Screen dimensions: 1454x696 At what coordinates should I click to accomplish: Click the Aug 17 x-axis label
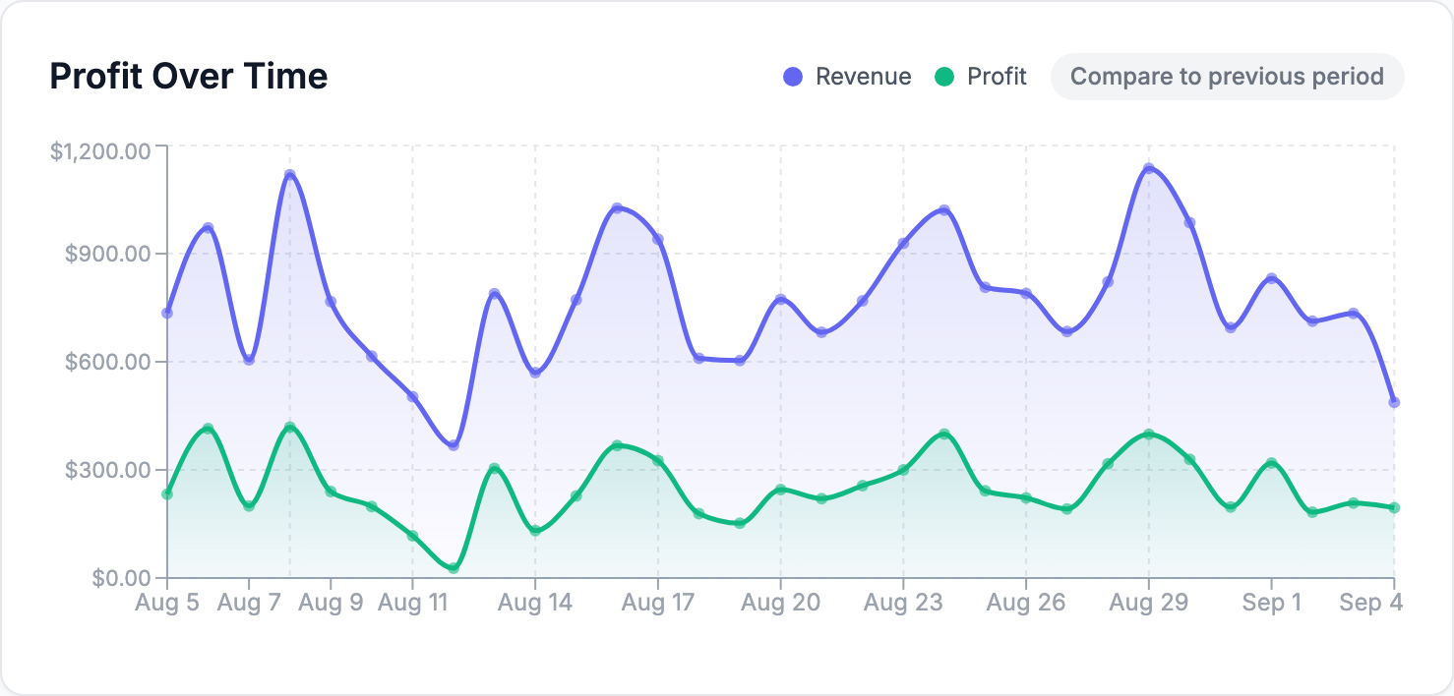point(658,603)
